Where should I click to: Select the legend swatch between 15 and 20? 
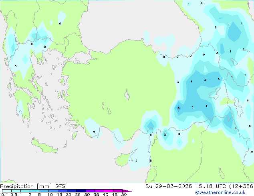(x=62, y=191)
